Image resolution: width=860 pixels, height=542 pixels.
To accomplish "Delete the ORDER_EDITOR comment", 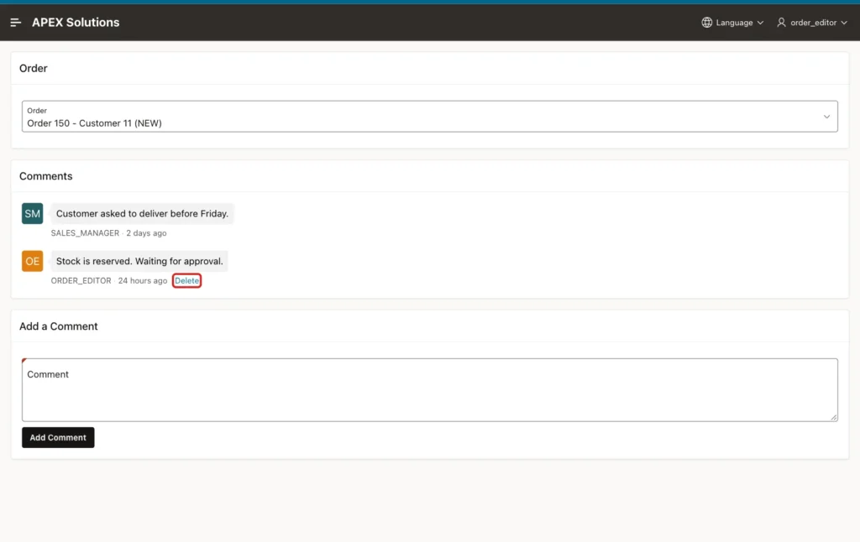I will pos(187,280).
